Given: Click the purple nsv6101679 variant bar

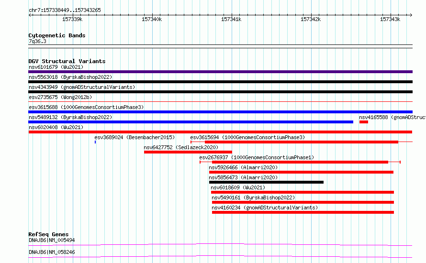Looking at the screenshot, I should 220,72.
